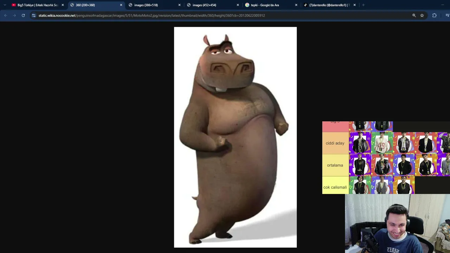Select the orange card in ortalama row
Screen dimensions: 450x253
tap(426, 165)
